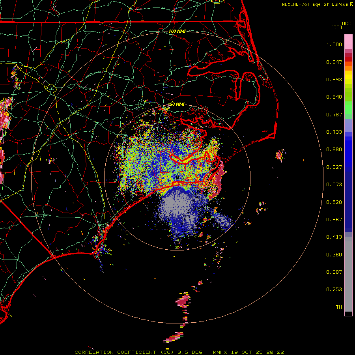Select the 1.000 scale value
Screen dimensions: 355x355
pos(334,44)
